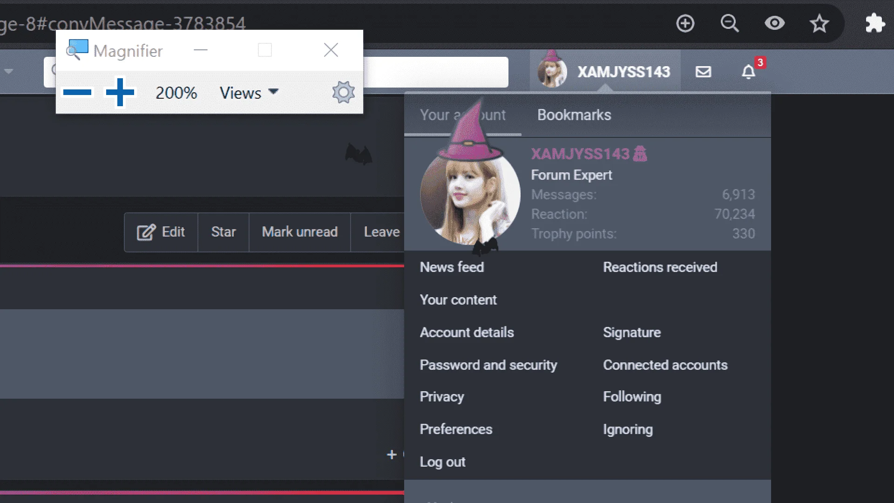Viewport: 894px width, 503px height.
Task: Click the Forum Expert user title
Action: [x=571, y=175]
